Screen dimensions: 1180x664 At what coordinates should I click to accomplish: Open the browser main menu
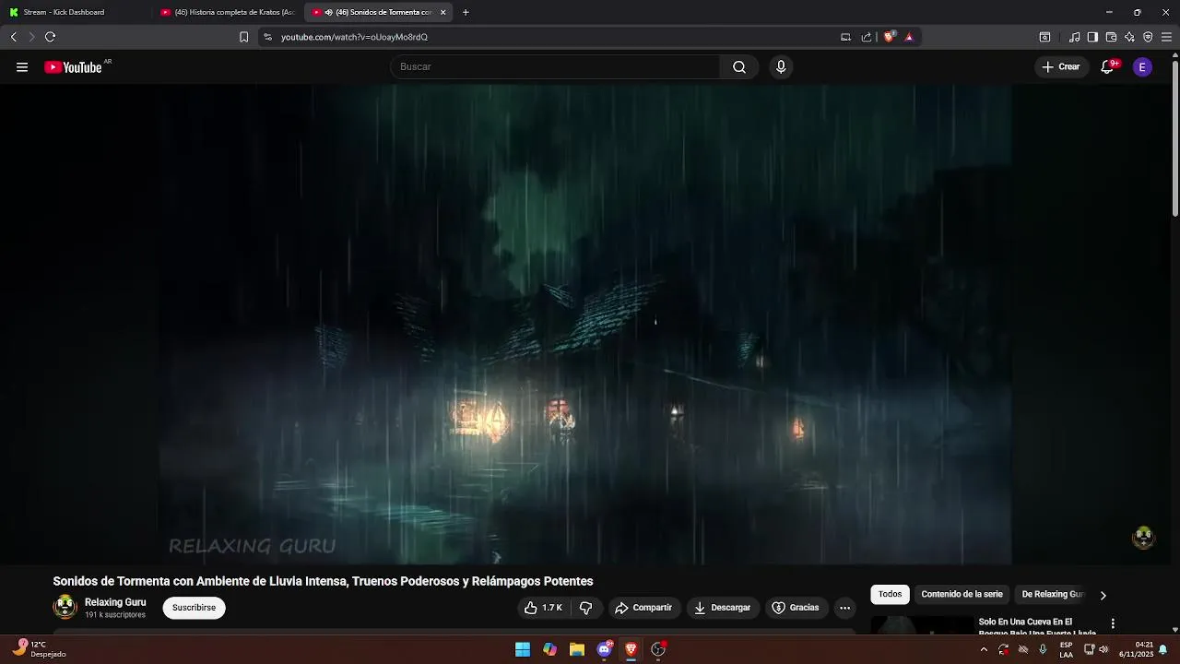click(1166, 37)
